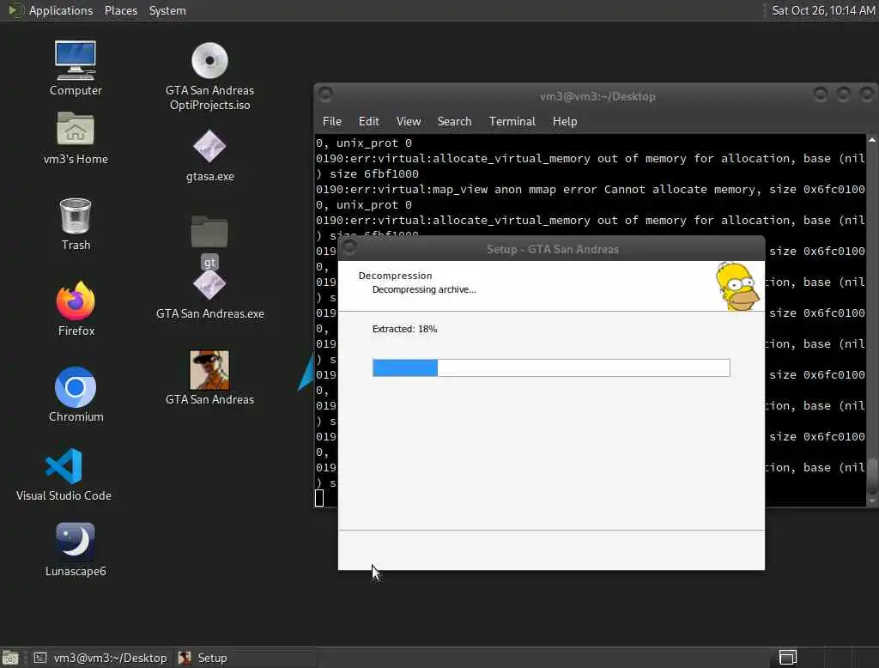Click the terminal window menu button at left of title
The image size is (879, 668).
(325, 94)
